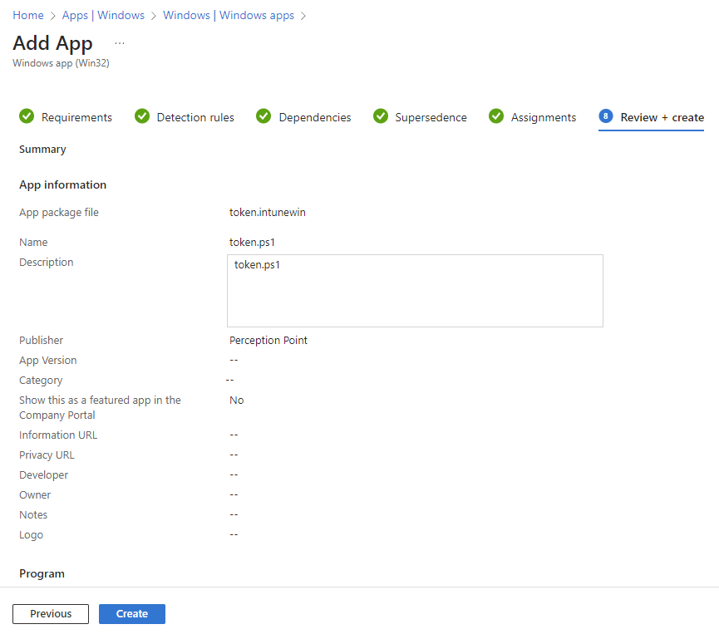This screenshot has width=719, height=639.
Task: Navigate to Home breadcrumb link
Action: point(28,16)
